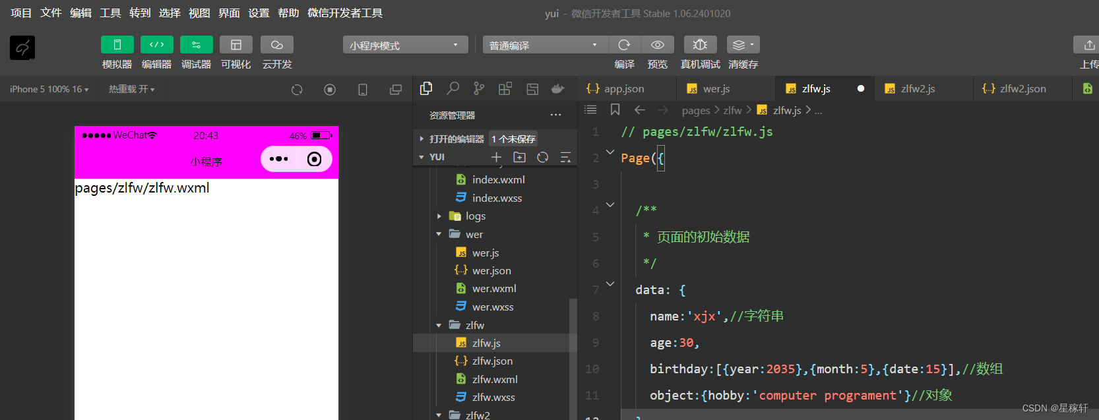The width and height of the screenshot is (1099, 420).
Task: Open the 编辑 menu
Action: pyautogui.click(x=80, y=13)
